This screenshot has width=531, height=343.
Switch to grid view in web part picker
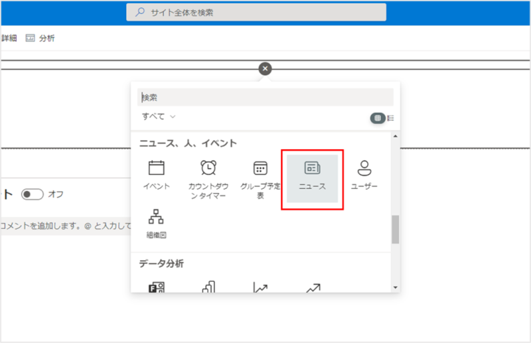click(377, 118)
